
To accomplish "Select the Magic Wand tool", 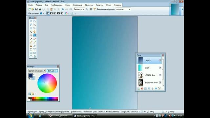I will pos(31,32).
